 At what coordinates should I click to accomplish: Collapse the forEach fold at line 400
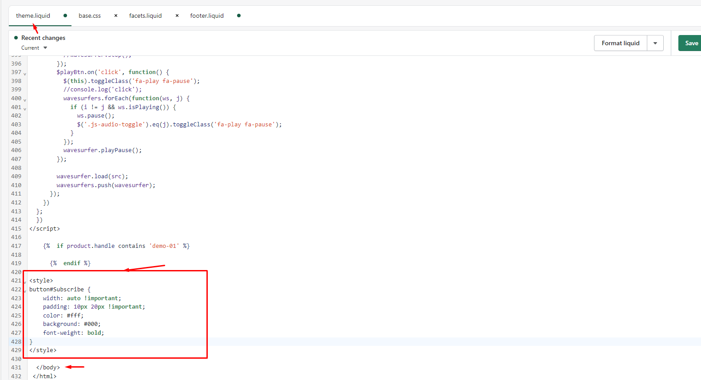pos(25,100)
